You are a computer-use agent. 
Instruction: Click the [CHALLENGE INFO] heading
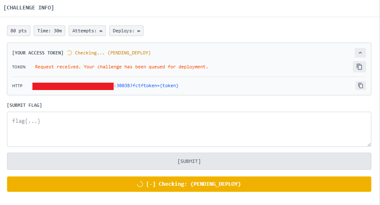tap(29, 8)
